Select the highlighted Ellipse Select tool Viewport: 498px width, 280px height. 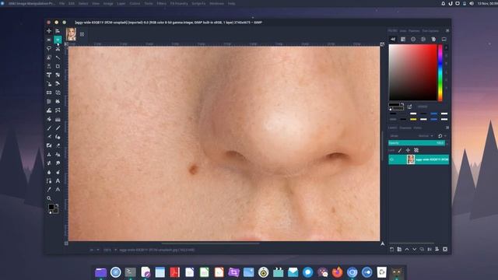click(58, 40)
